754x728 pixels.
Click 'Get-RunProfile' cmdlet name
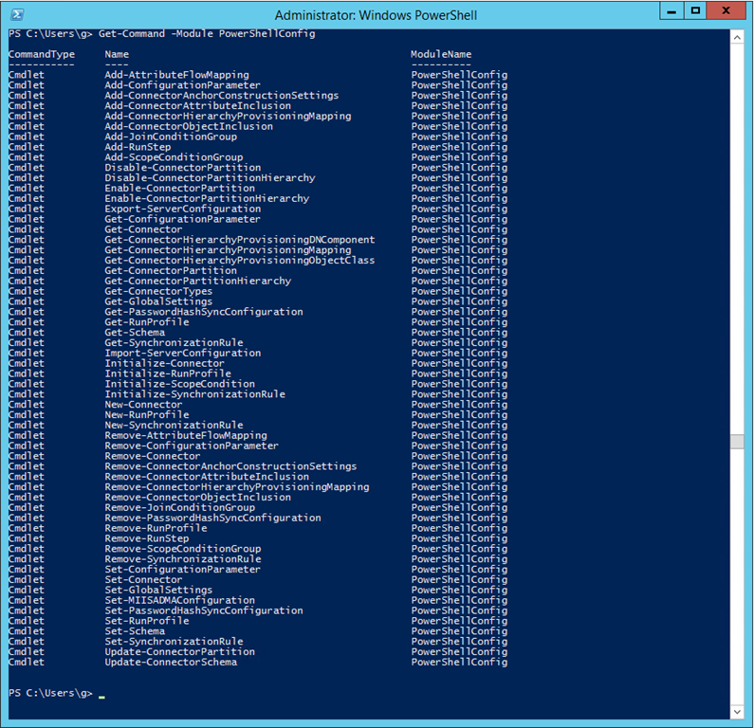[147, 322]
